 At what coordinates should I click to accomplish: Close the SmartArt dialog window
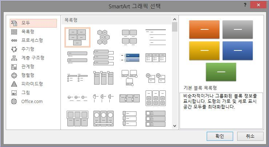pos(258,5)
